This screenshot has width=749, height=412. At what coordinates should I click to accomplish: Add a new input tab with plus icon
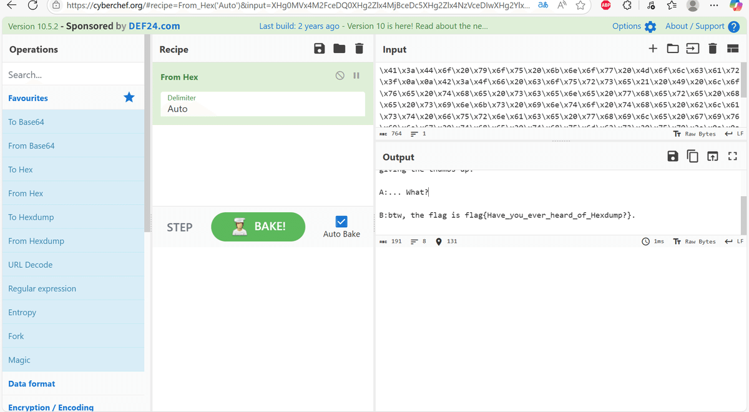pos(653,47)
